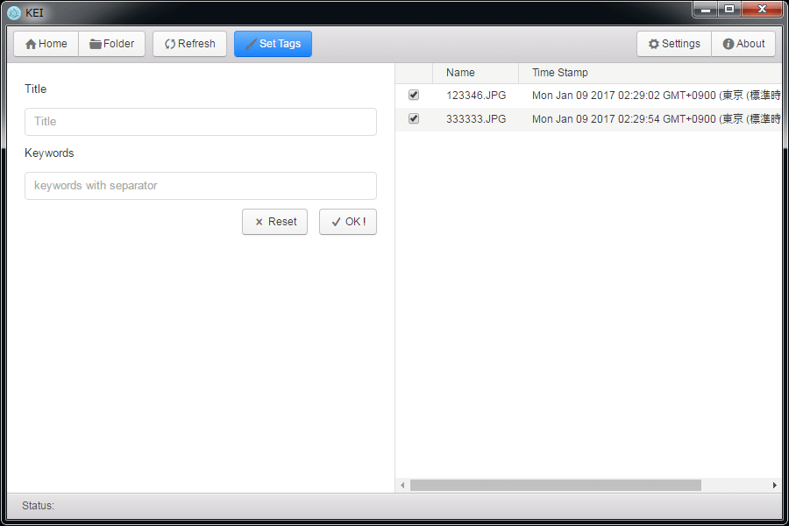Uncheck the 123346.JPG checkbox
This screenshot has height=526, width=789.
click(x=414, y=95)
